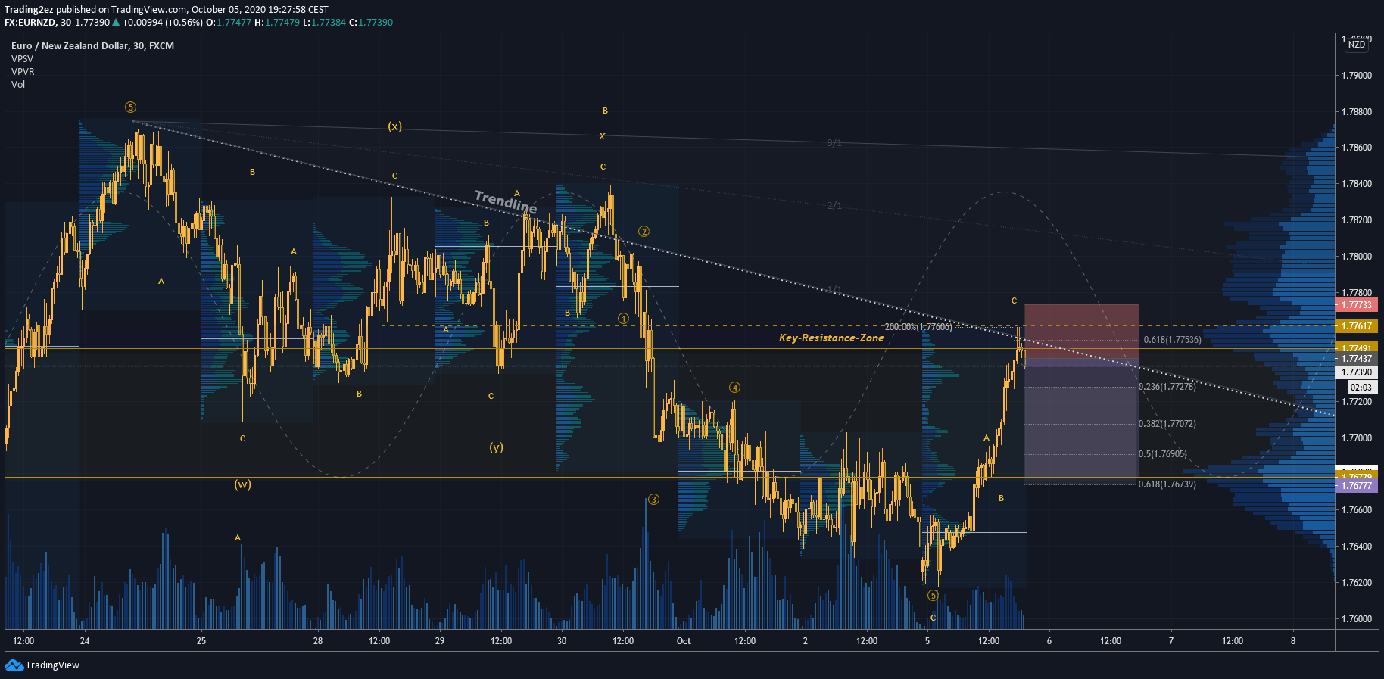Click the purple 1.76777 price label
This screenshot has width=1384, height=679.
coord(1357,485)
